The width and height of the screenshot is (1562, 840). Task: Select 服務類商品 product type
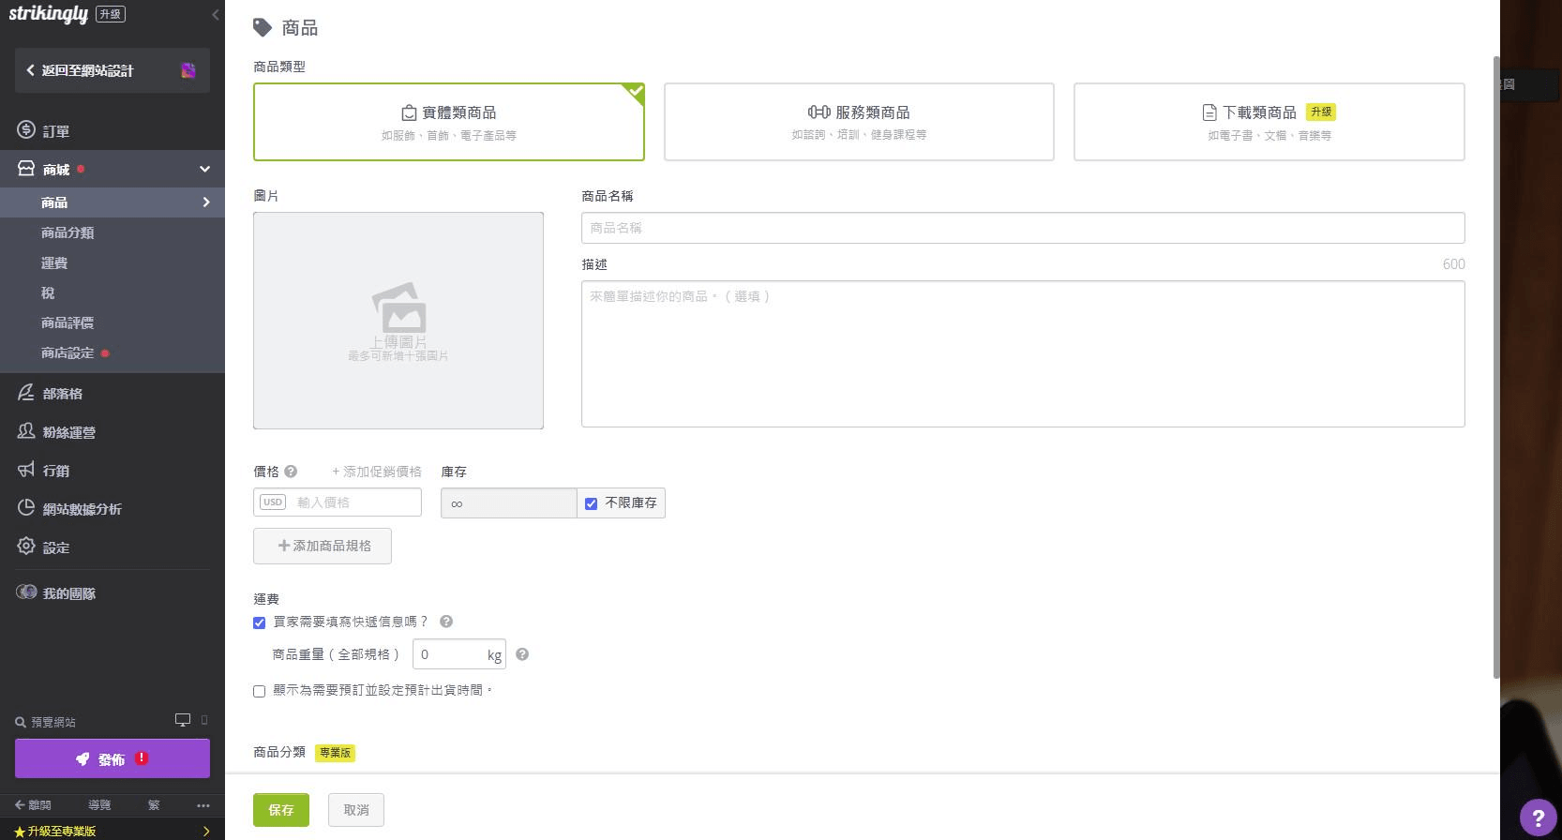coord(859,122)
